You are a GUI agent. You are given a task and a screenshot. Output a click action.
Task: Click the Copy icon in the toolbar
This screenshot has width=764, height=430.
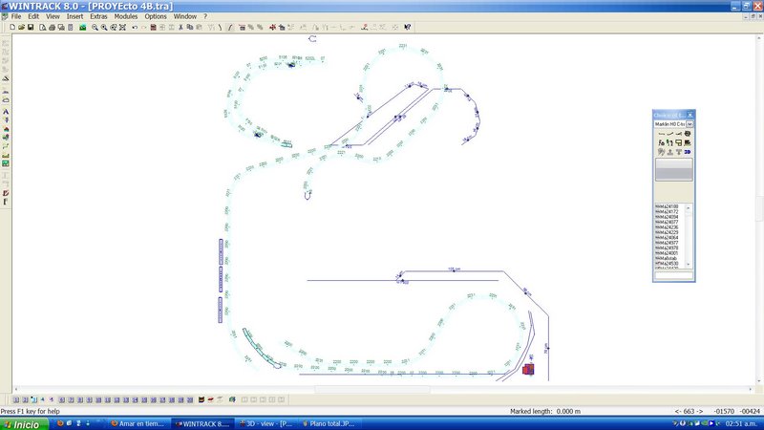click(x=190, y=28)
